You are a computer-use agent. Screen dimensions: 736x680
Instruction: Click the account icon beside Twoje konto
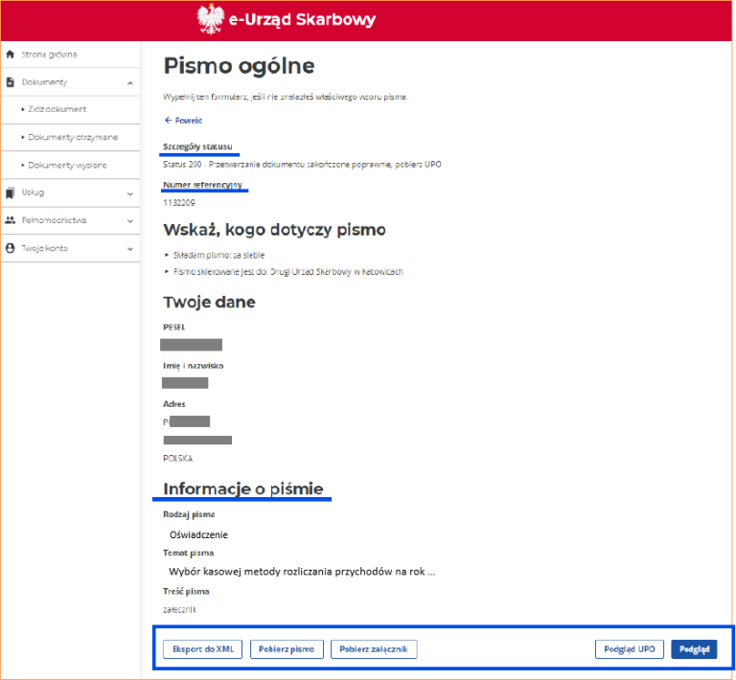(11, 248)
